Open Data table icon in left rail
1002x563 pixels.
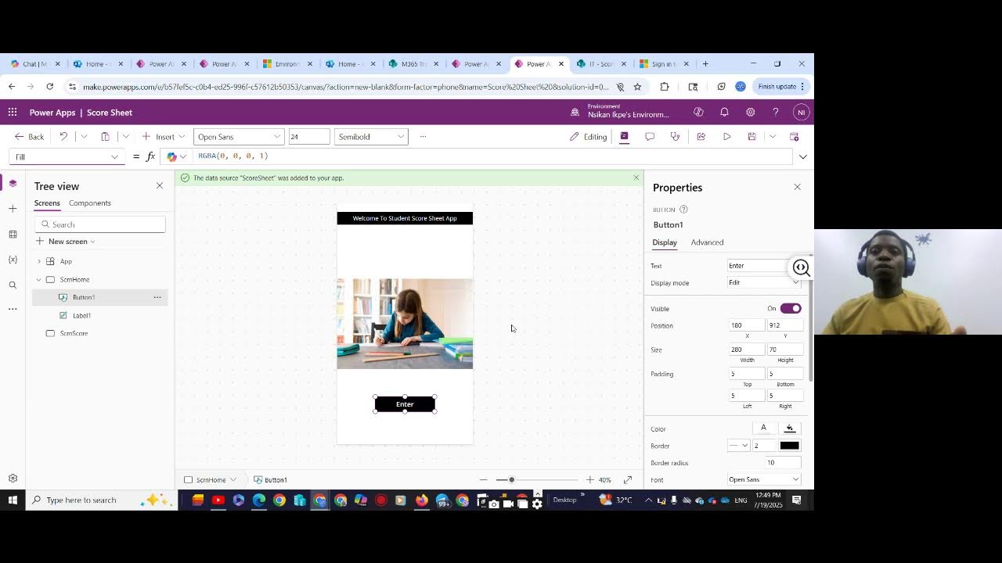(13, 234)
